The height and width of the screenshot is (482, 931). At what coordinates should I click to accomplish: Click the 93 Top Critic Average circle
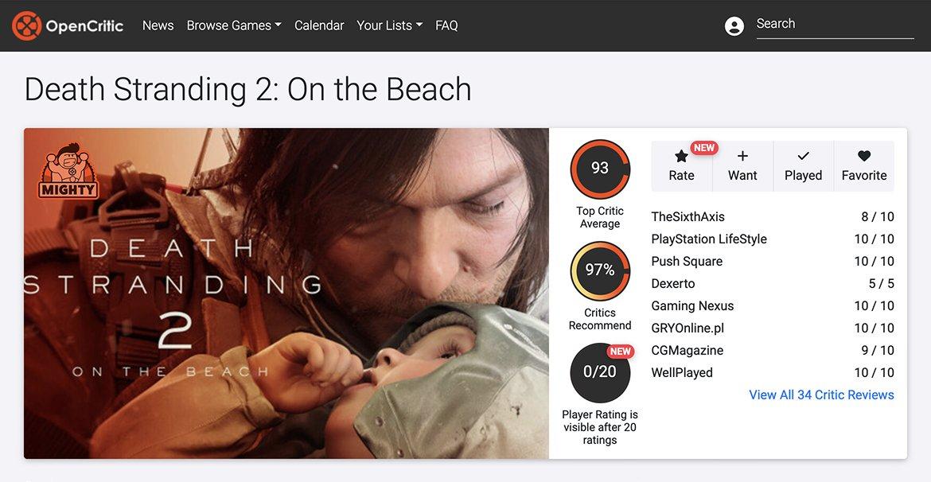[600, 169]
